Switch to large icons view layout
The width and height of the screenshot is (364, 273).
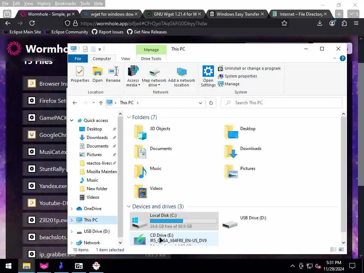click(341, 250)
